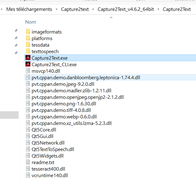Select file name pvt.cppan.demo.png-1.6.30.dll

(64, 104)
